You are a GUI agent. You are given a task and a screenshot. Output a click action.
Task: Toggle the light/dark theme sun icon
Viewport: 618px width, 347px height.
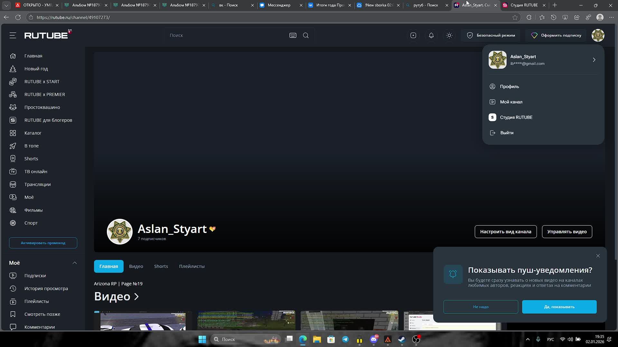(x=449, y=35)
